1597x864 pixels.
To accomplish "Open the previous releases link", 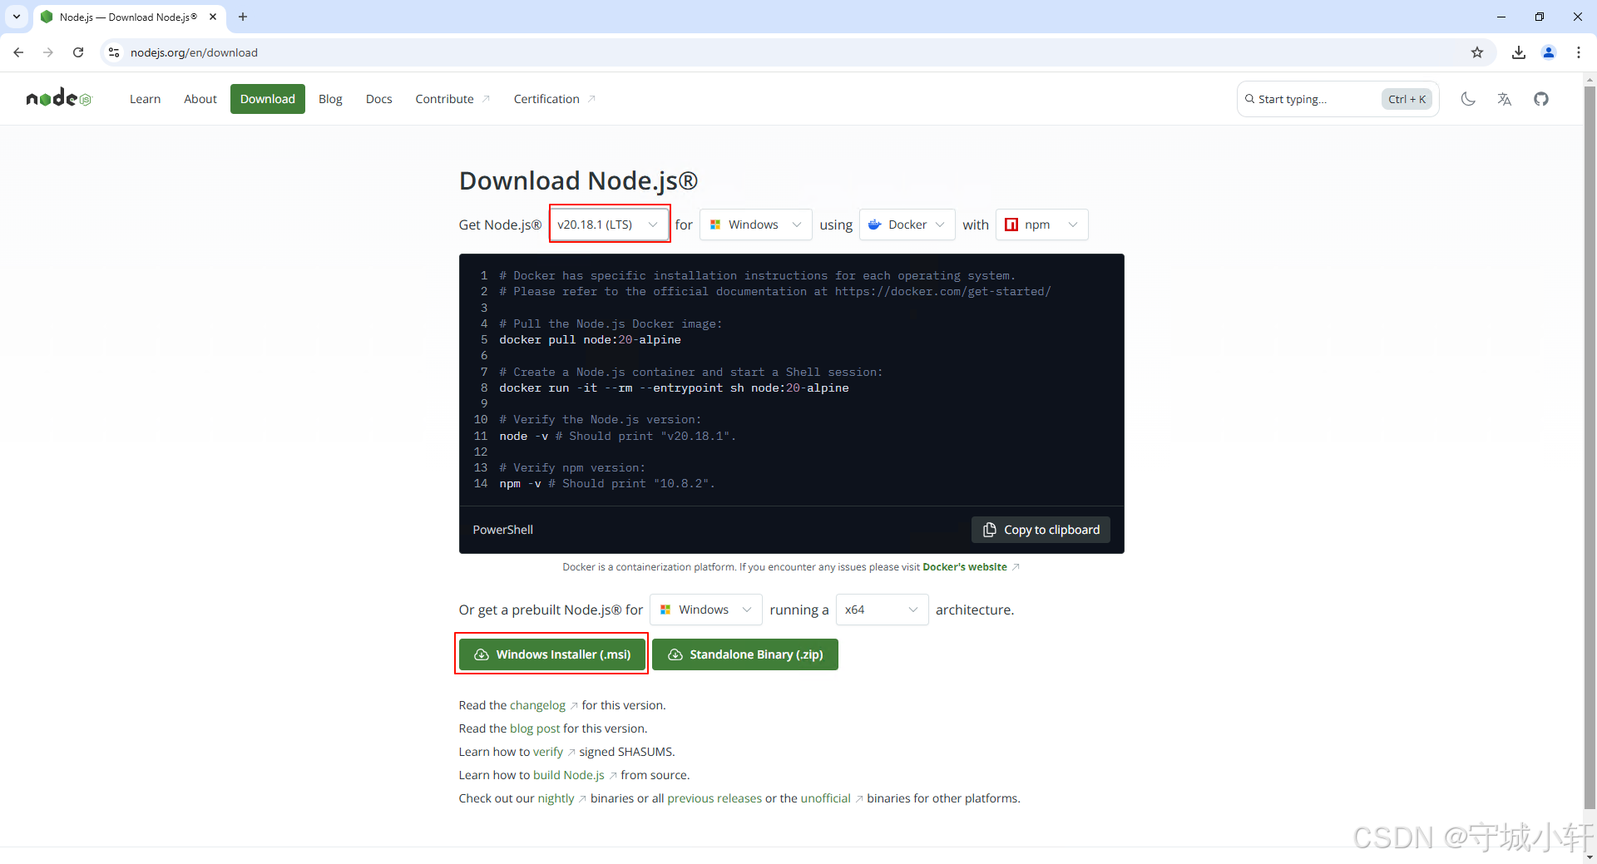I will point(714,798).
